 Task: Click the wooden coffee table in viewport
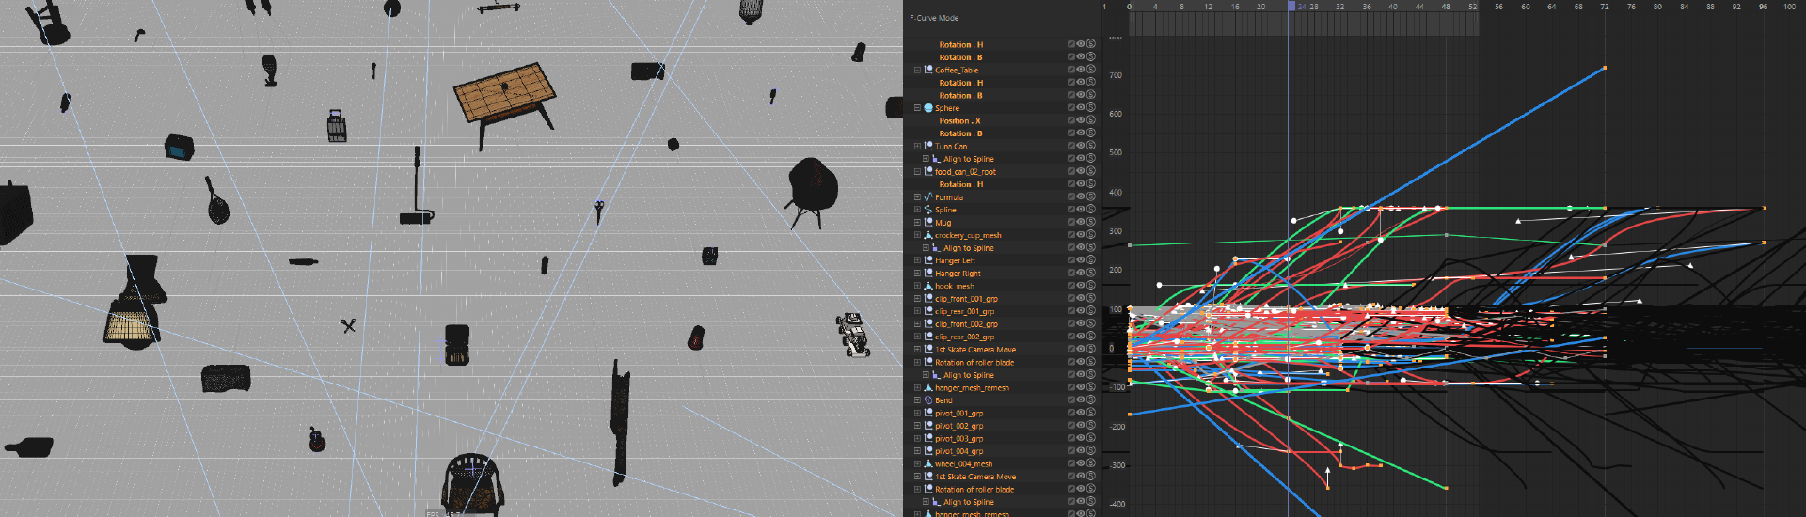[x=505, y=94]
